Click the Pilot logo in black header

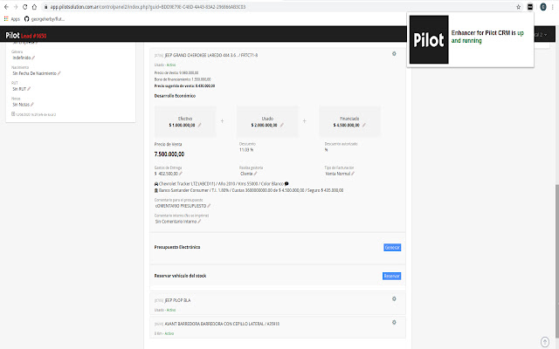tap(12, 35)
